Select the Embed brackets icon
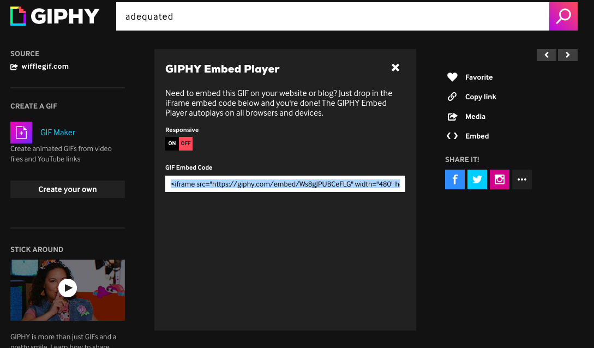Image resolution: width=594 pixels, height=348 pixels. 452,136
